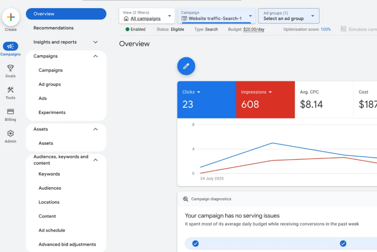Open the Campaigns megaphone icon
Image resolution: width=377 pixels, height=252 pixels.
[x=10, y=46]
